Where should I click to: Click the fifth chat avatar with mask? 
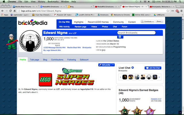point(149,77)
